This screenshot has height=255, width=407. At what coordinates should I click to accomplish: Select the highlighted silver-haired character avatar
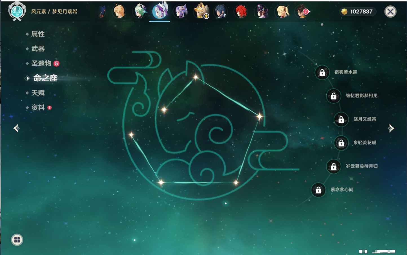pyautogui.click(x=160, y=12)
